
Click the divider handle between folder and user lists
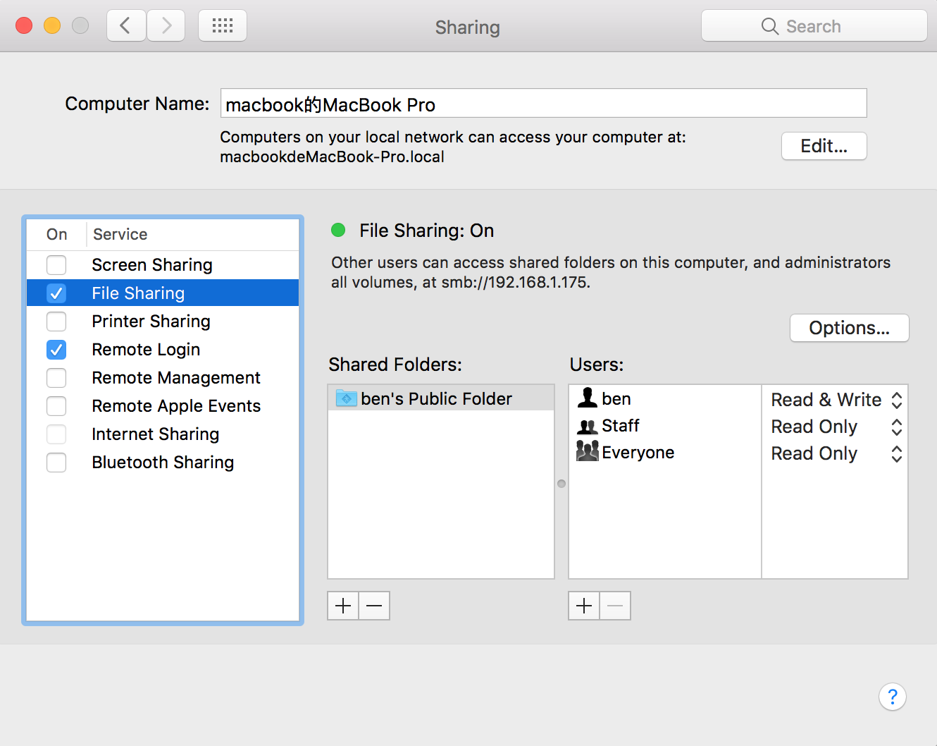coord(561,484)
